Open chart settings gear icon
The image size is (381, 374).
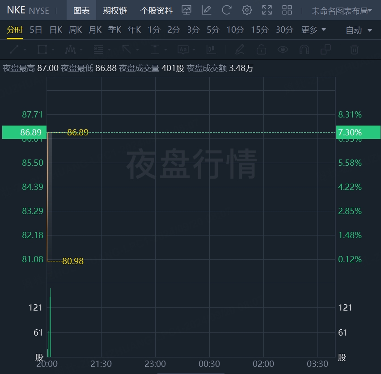247,10
